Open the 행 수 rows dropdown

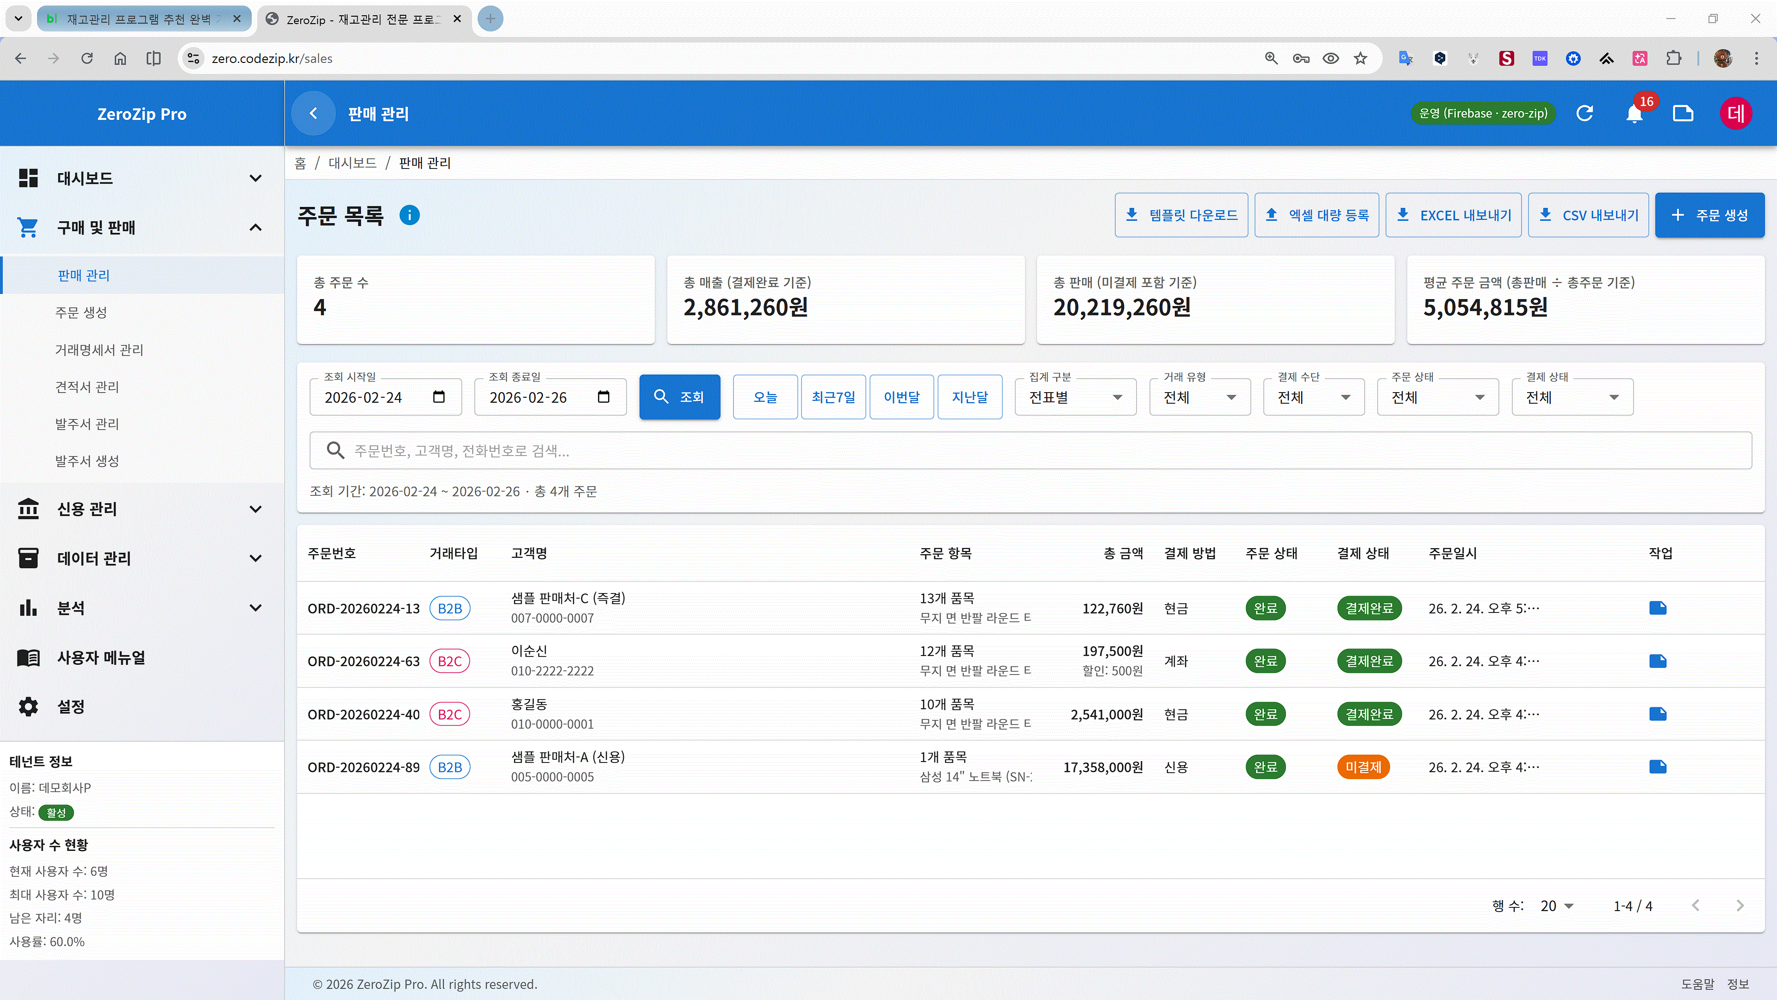tap(1557, 906)
